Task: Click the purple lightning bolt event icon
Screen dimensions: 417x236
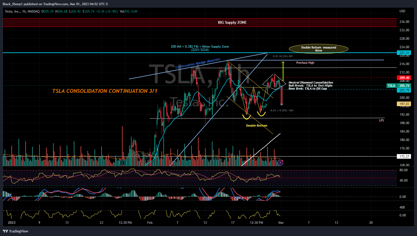Action: tap(281, 163)
